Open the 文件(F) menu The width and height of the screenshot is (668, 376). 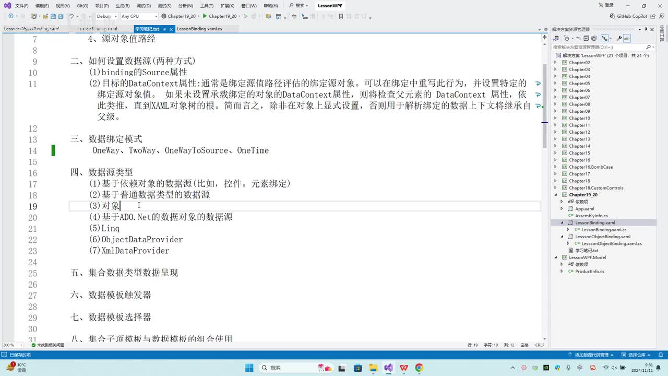click(22, 6)
